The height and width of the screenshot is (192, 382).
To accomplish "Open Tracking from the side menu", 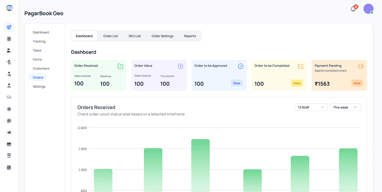I will (39, 41).
